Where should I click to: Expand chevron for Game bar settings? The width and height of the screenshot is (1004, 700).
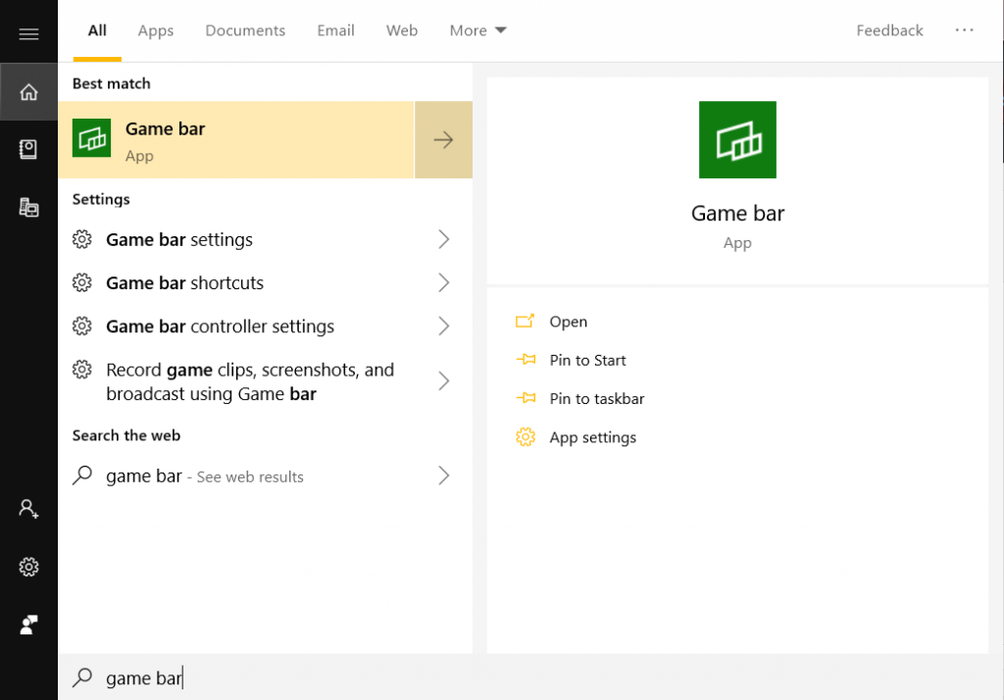444,239
